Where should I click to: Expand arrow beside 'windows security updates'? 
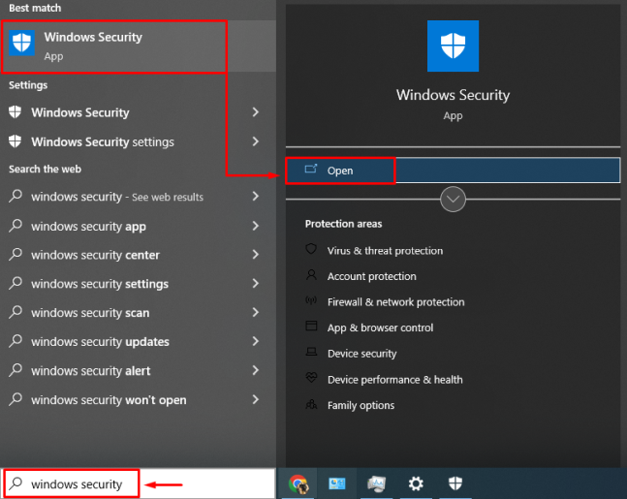pos(256,341)
